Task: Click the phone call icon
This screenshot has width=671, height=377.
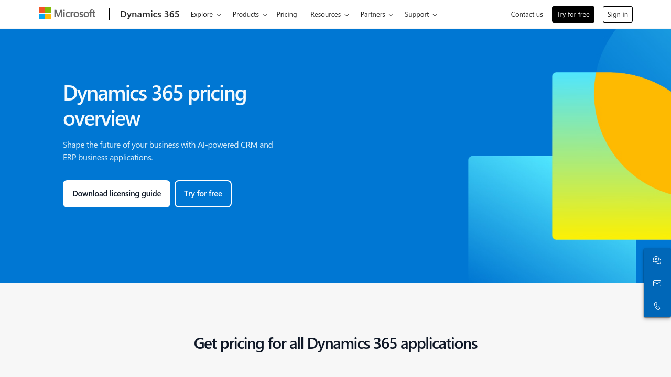Action: click(x=657, y=306)
